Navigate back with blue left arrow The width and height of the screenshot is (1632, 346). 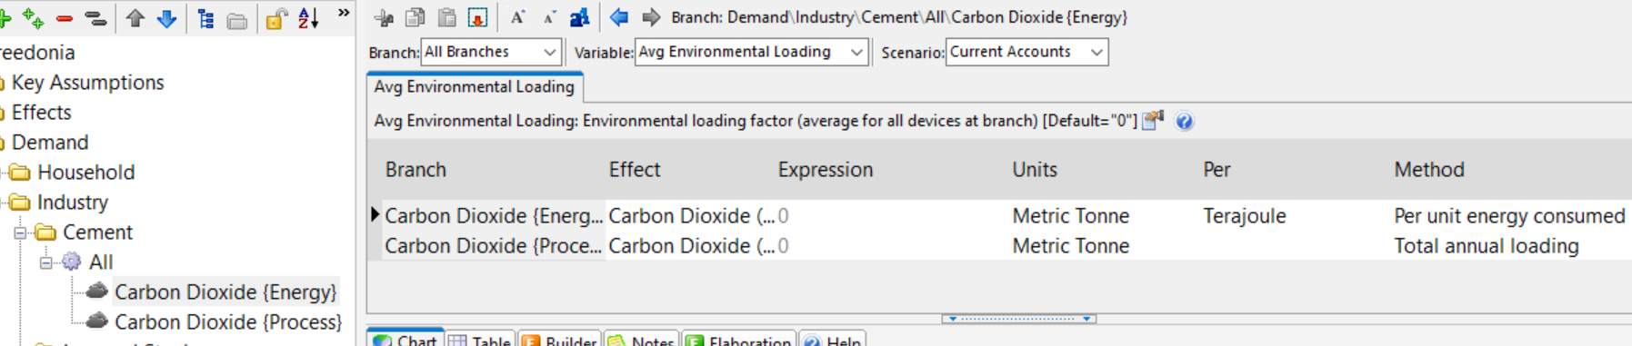coord(619,17)
